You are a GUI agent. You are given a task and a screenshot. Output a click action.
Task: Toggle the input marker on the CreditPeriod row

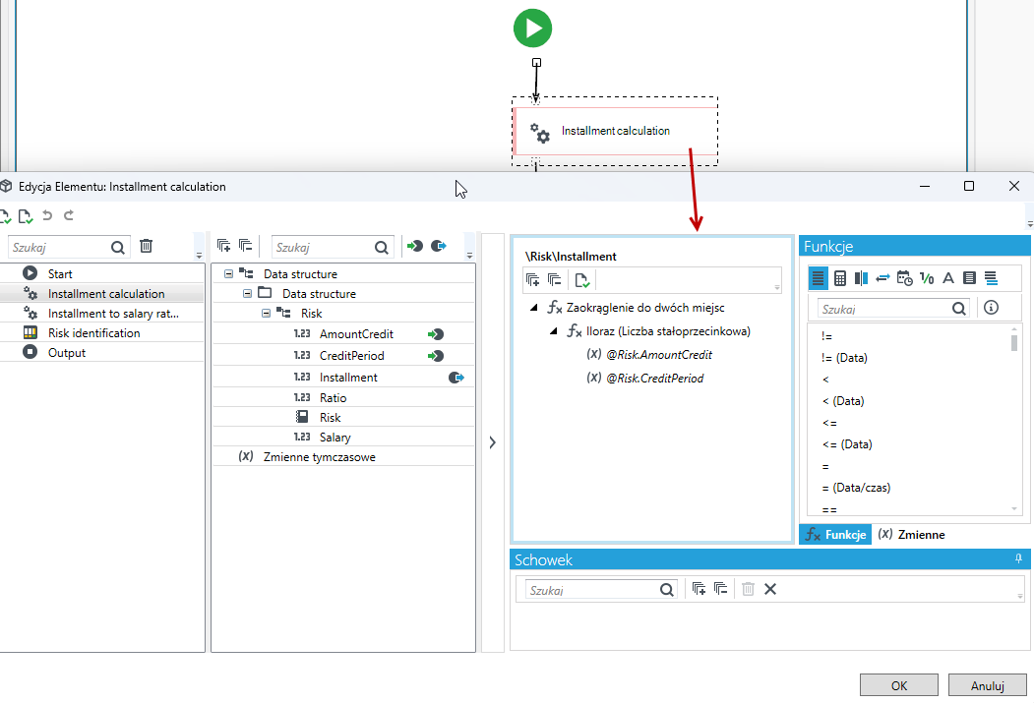[435, 357]
